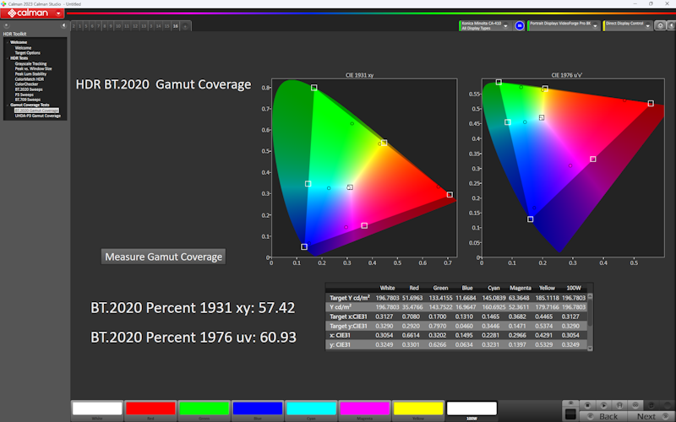This screenshot has width=676, height=422.
Task: Click the arrow button beside the settings gear
Action: pos(671,26)
